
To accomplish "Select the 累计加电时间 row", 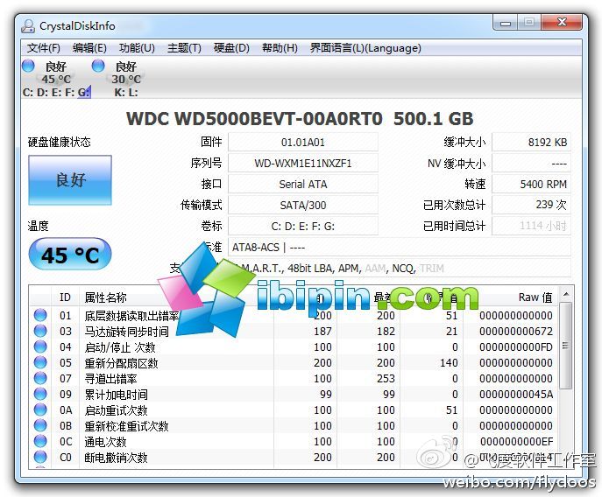I will coord(294,395).
